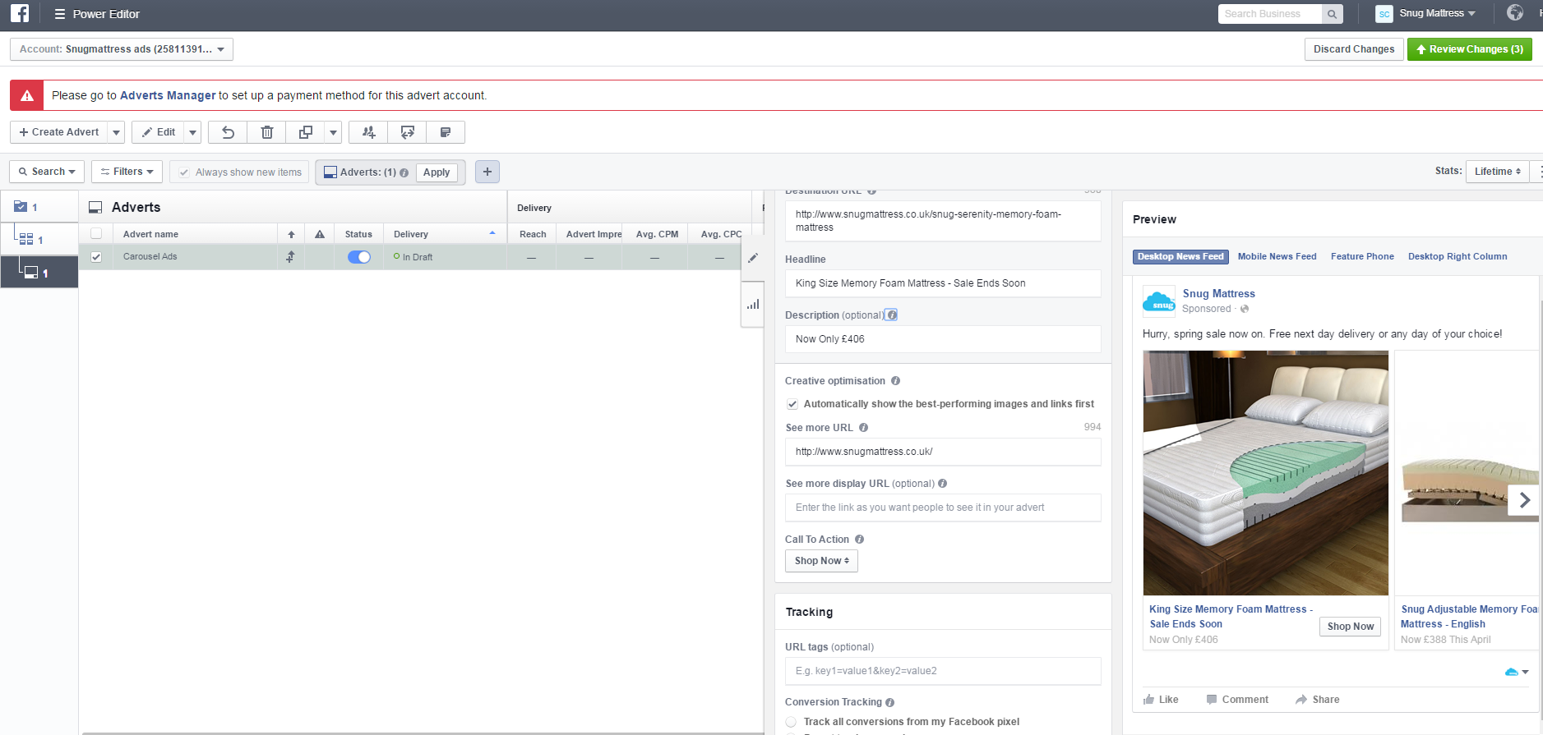Click the create audience people icon
The height and width of the screenshot is (735, 1543).
click(x=368, y=132)
